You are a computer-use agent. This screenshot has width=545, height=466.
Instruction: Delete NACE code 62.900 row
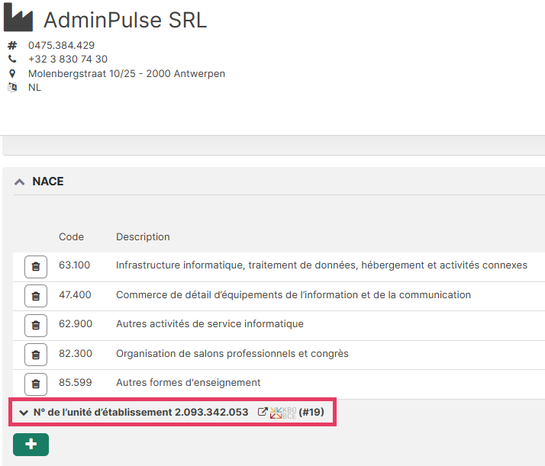[x=36, y=326]
